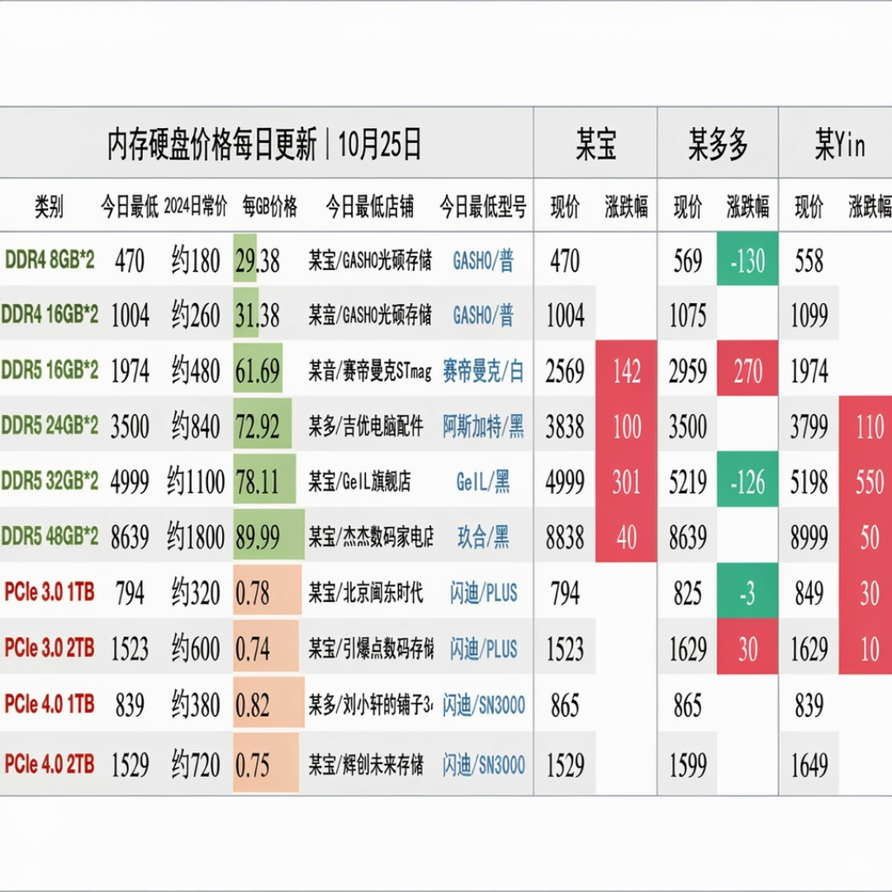
Task: Click the shop '某宝/辉创未来存储'
Action: (x=366, y=765)
